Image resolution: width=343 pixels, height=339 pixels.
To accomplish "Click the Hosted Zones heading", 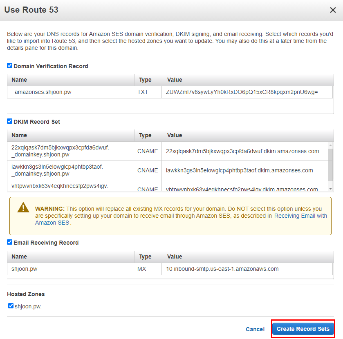I will (x=26, y=294).
